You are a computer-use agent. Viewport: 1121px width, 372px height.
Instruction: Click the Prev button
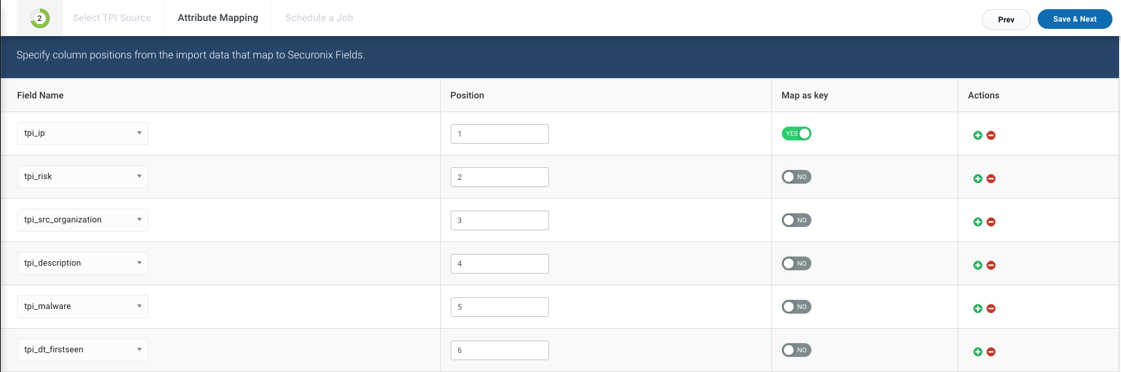point(1006,19)
